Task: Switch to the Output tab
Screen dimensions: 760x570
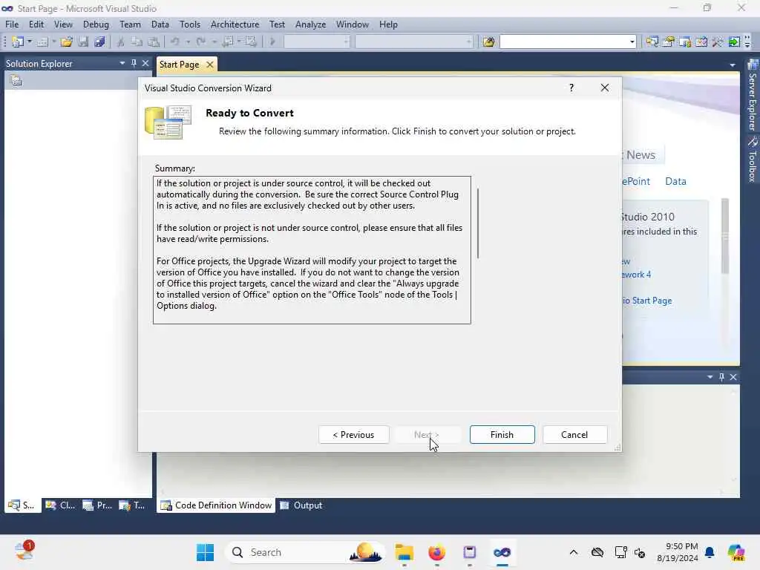Action: [301, 505]
